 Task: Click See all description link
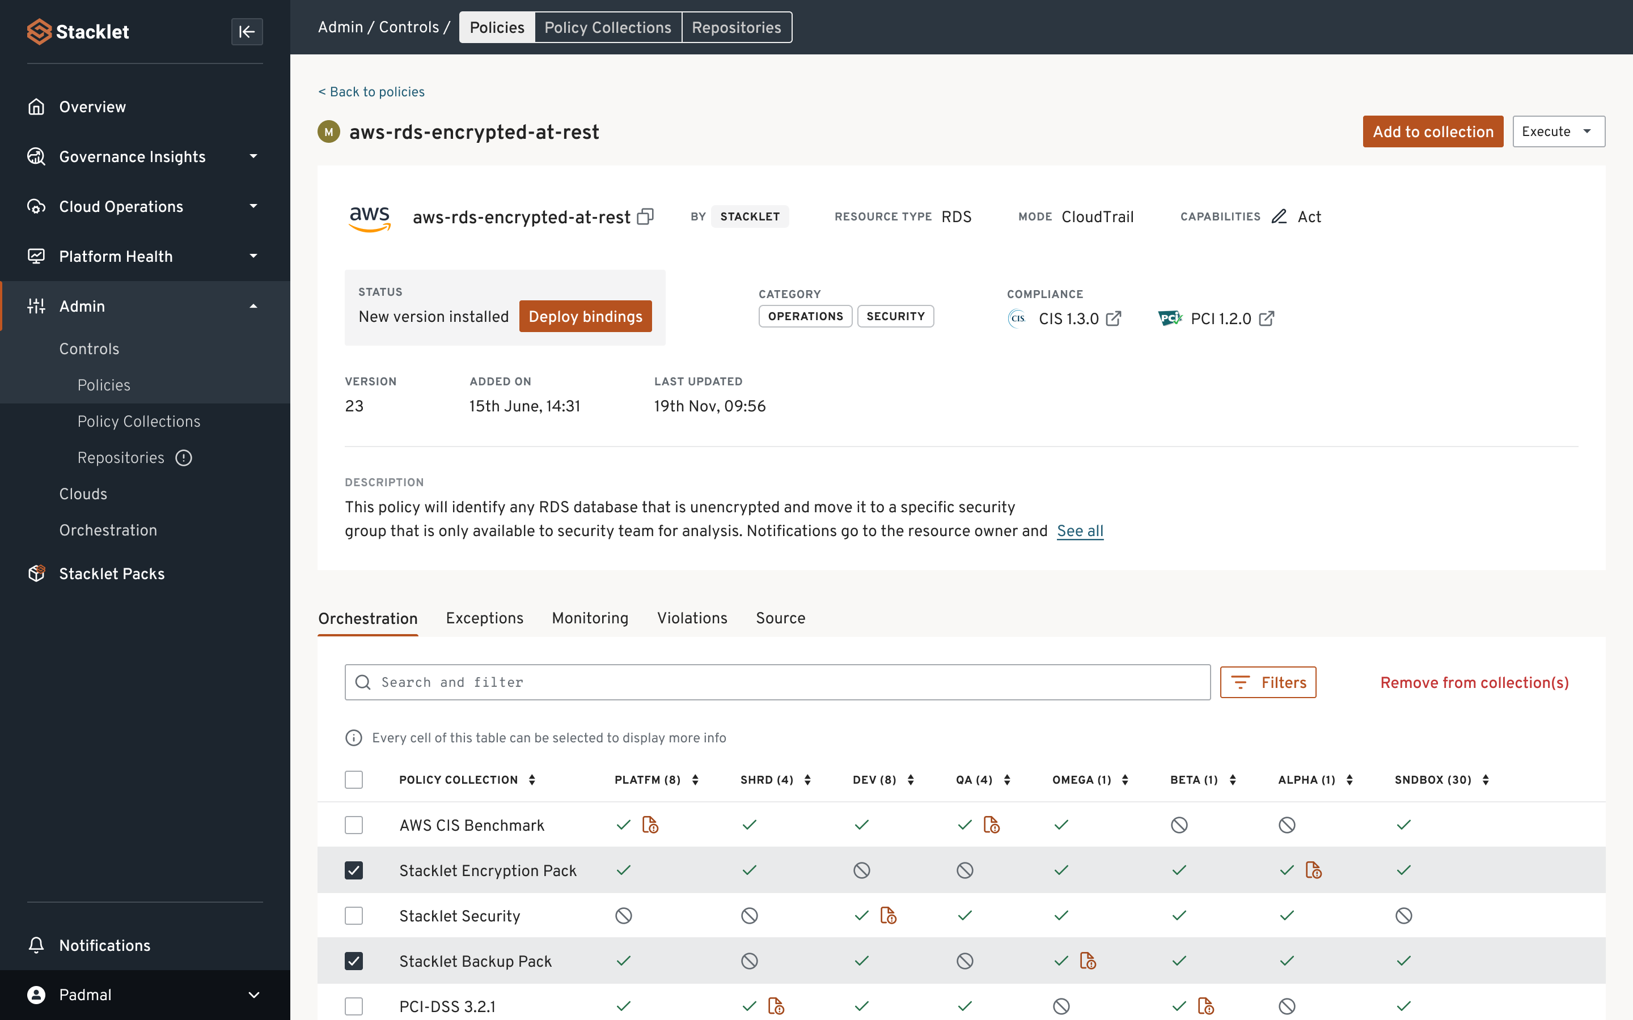(x=1080, y=531)
